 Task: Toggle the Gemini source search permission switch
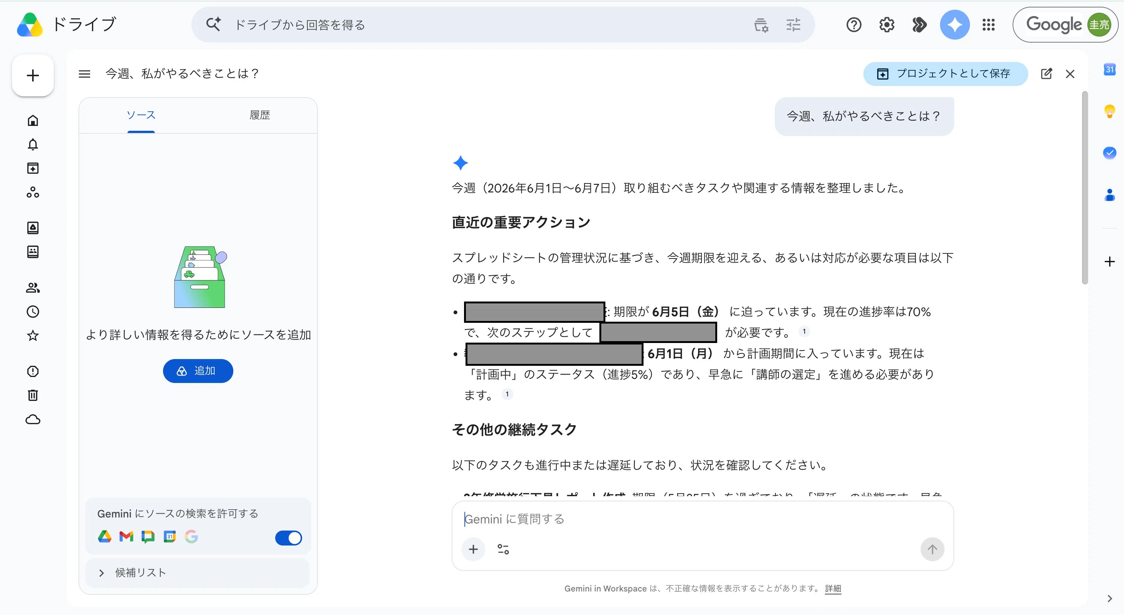(x=288, y=538)
